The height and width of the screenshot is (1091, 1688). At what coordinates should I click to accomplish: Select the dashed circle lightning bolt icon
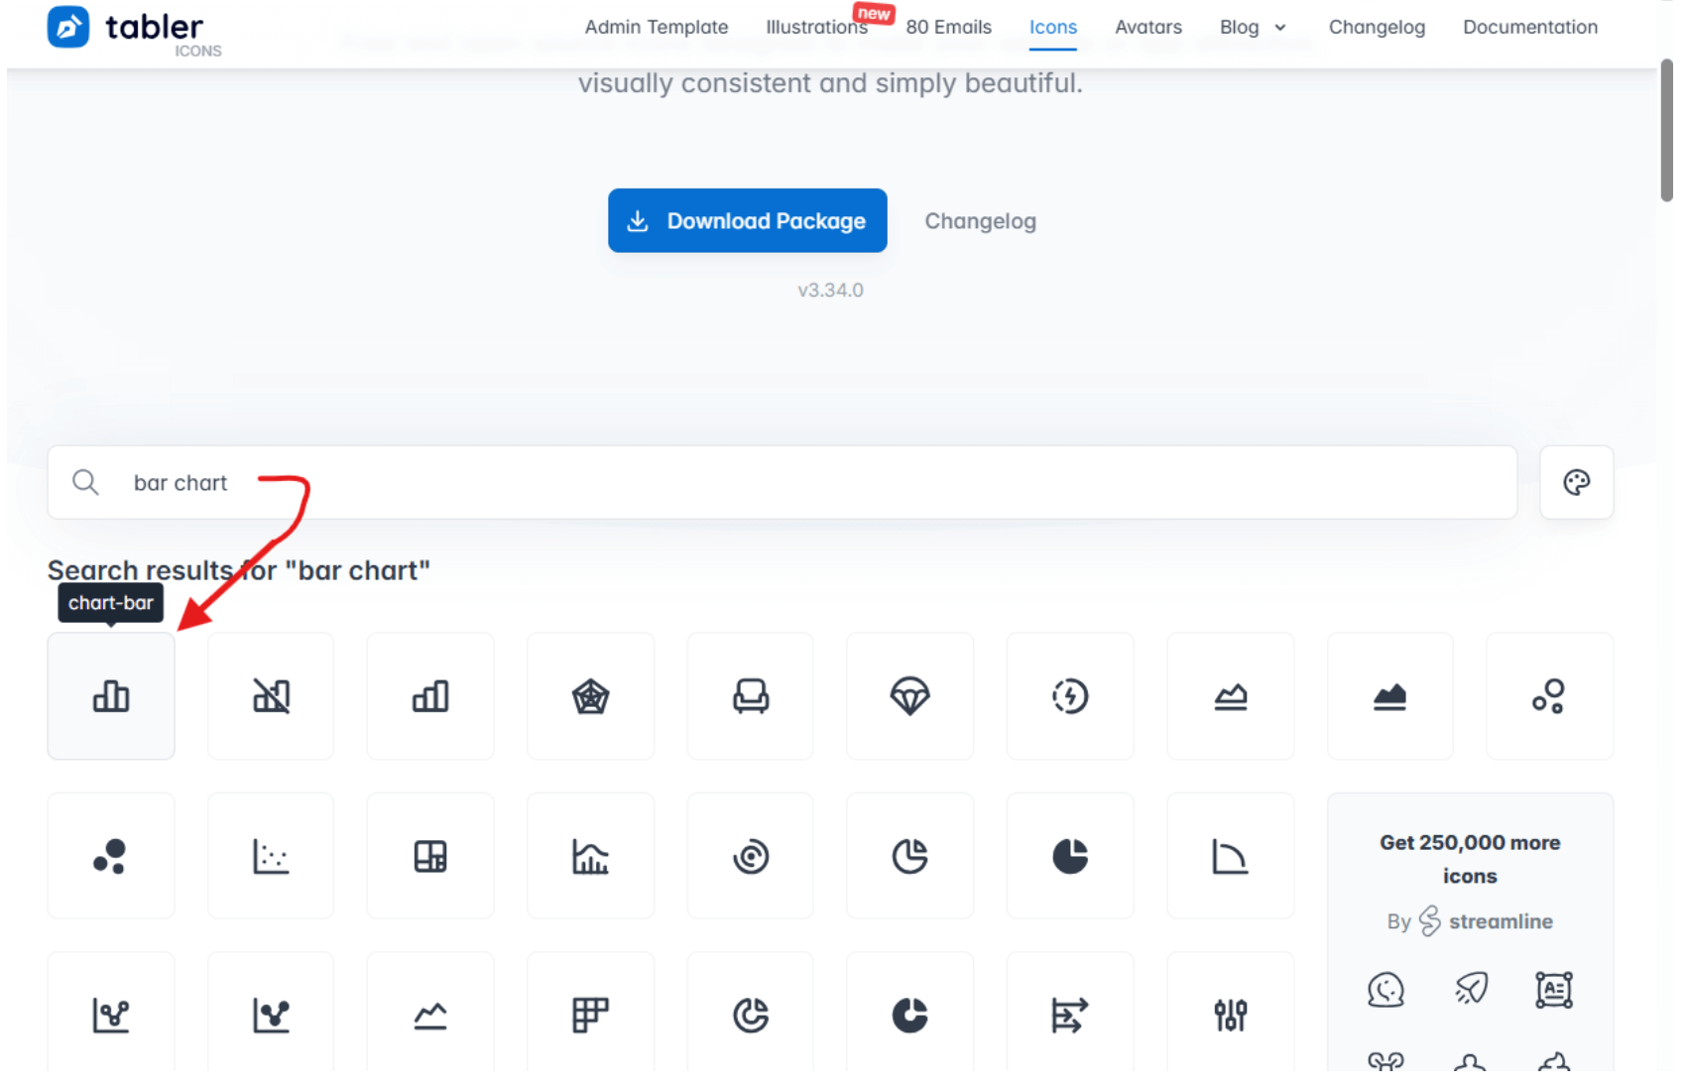(x=1070, y=696)
